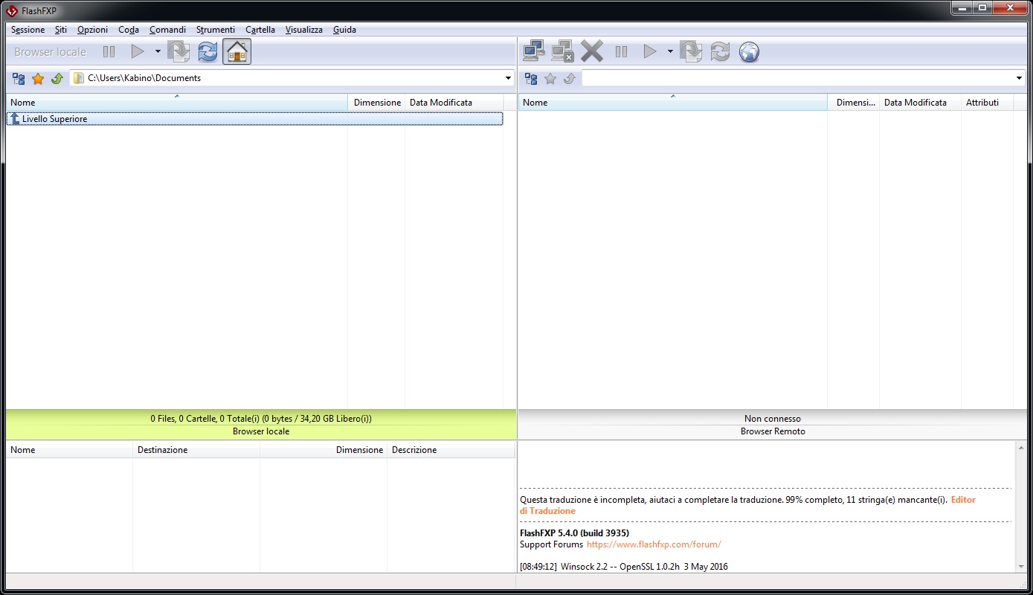The image size is (1033, 595).
Task: Click the 'Browser locale' toolbar label
Action: pos(50,52)
